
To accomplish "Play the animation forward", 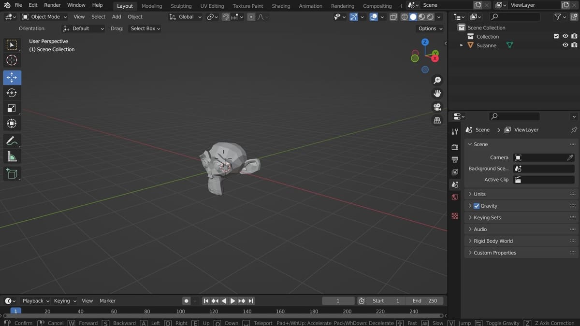I will [x=232, y=301].
